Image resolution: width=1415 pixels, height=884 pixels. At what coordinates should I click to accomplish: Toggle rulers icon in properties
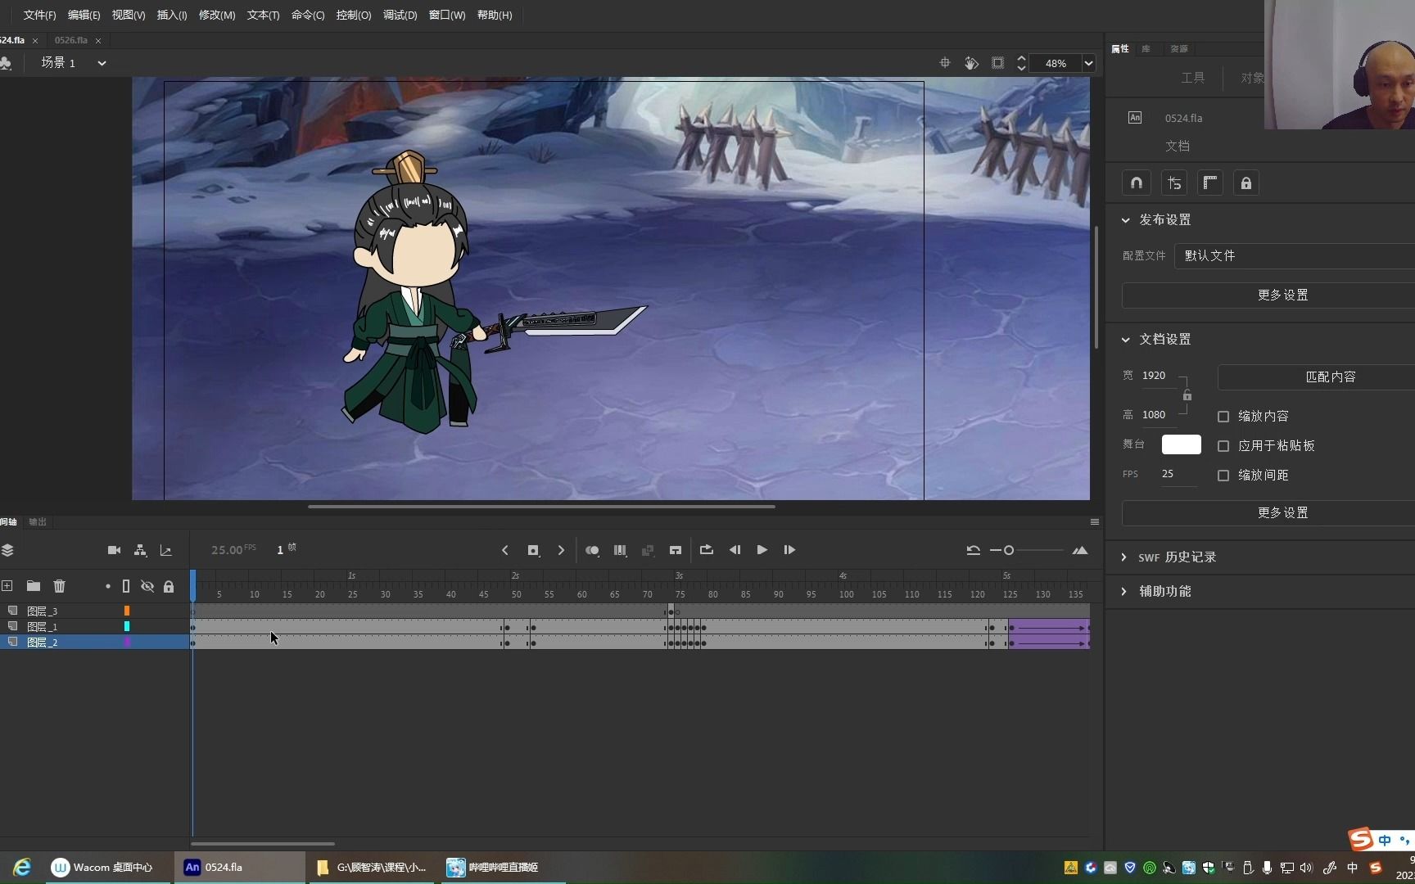click(x=1210, y=183)
